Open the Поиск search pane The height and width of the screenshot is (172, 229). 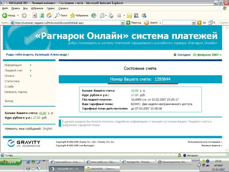coord(61,15)
